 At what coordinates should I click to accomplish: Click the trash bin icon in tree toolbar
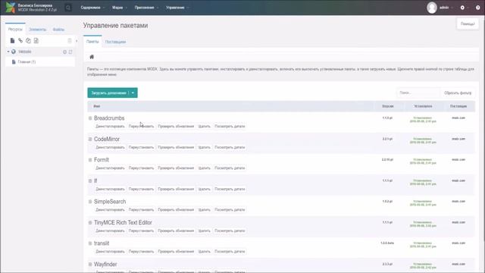pyautogui.click(x=70, y=40)
